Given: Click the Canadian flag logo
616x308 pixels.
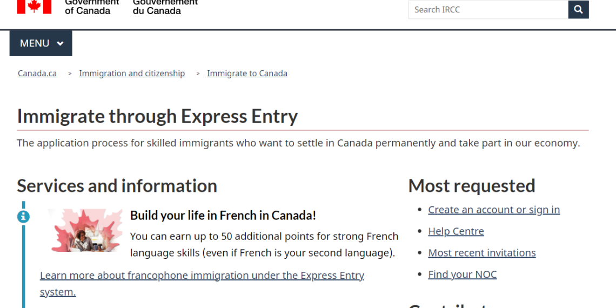Looking at the screenshot, I should [x=34, y=6].
